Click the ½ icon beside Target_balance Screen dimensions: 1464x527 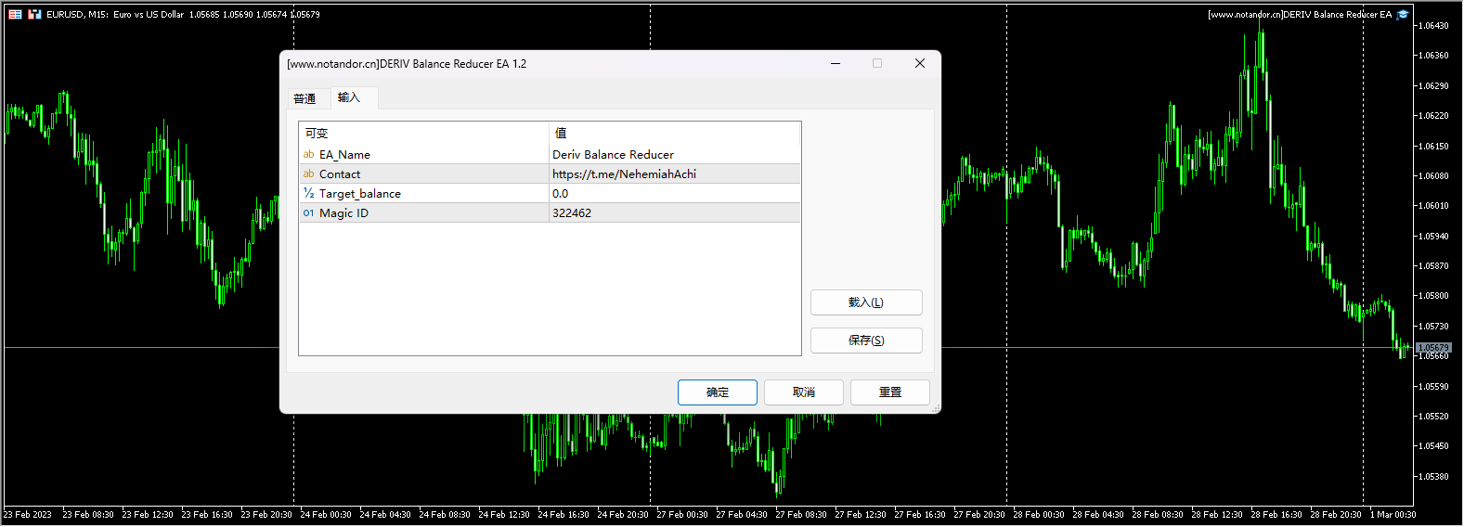308,194
